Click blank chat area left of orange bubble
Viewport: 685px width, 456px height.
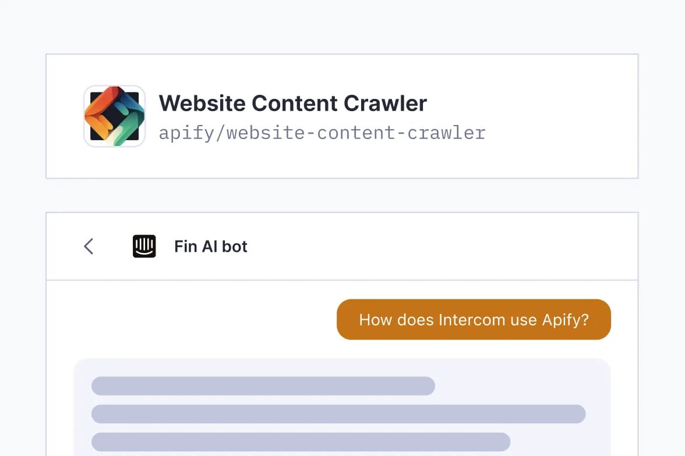point(198,319)
